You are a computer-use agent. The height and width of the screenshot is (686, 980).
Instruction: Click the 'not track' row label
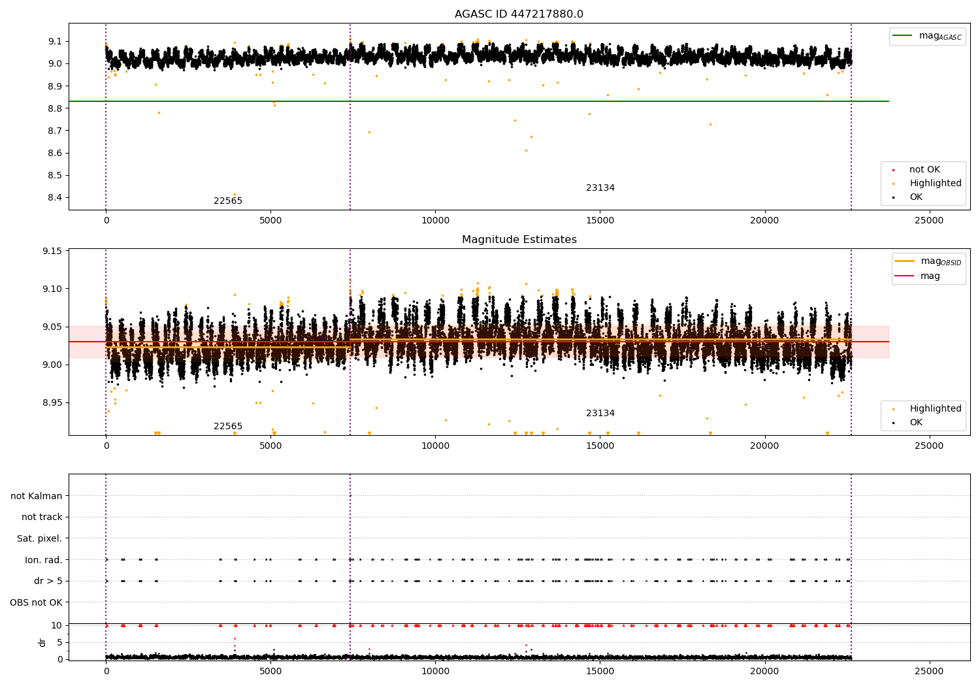pos(42,517)
